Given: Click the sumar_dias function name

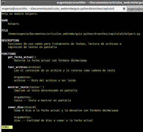Looking at the screenshot, I should tap(16, 107).
